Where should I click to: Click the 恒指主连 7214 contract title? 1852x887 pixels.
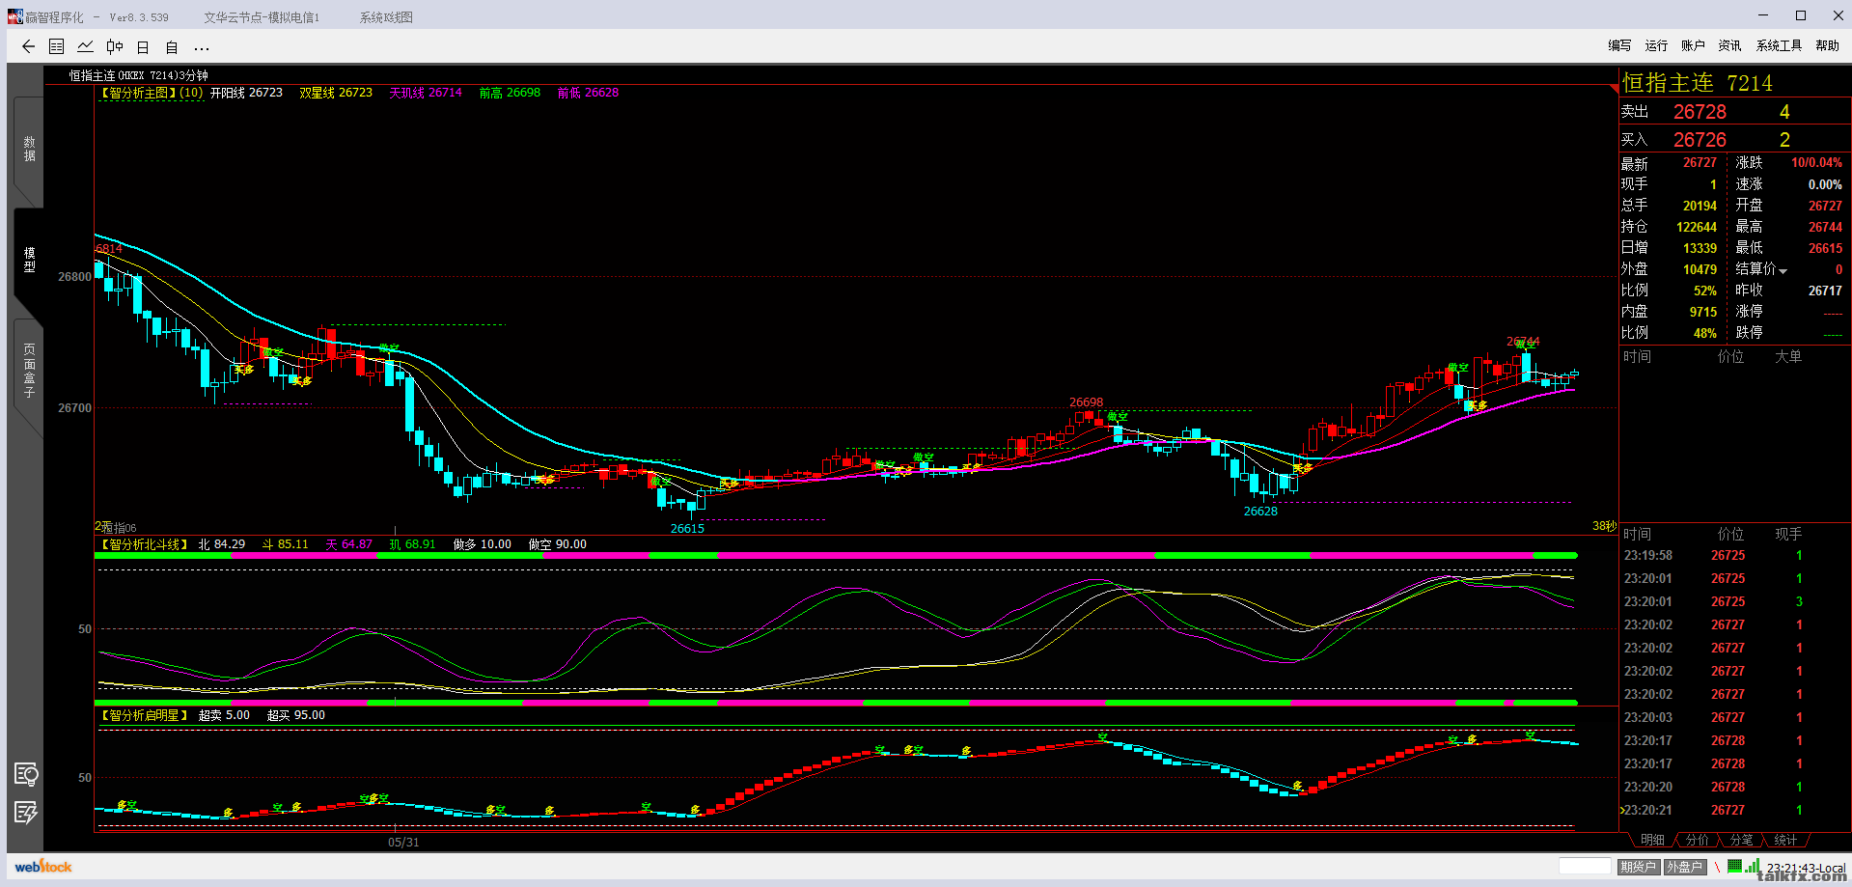point(1697,83)
